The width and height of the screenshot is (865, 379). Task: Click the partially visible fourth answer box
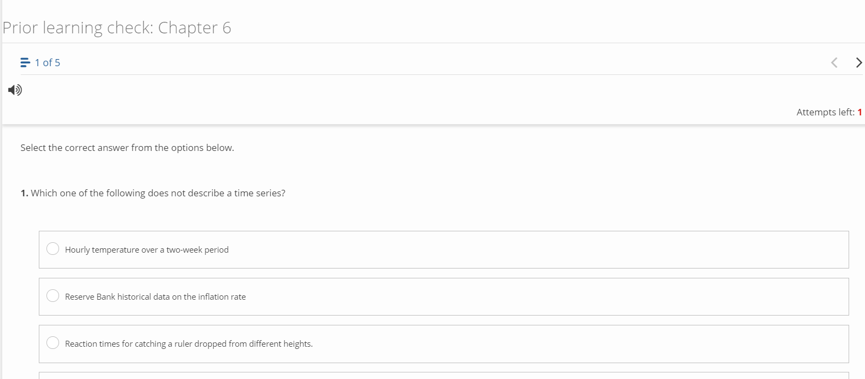pyautogui.click(x=444, y=376)
